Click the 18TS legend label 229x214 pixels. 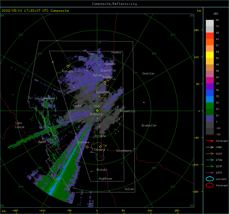pyautogui.click(x=219, y=173)
